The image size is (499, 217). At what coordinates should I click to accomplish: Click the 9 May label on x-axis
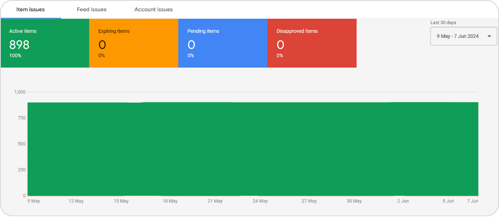(x=34, y=201)
